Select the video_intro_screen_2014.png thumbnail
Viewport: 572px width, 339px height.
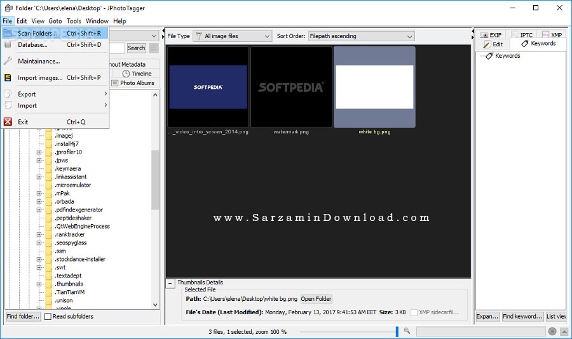click(208, 87)
